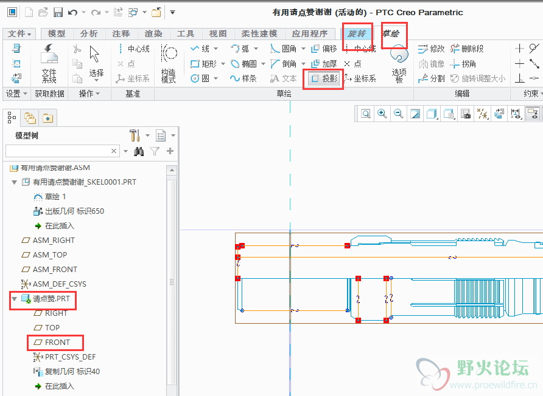
Task: Save the model with the floppy disk icon
Action: click(x=58, y=13)
